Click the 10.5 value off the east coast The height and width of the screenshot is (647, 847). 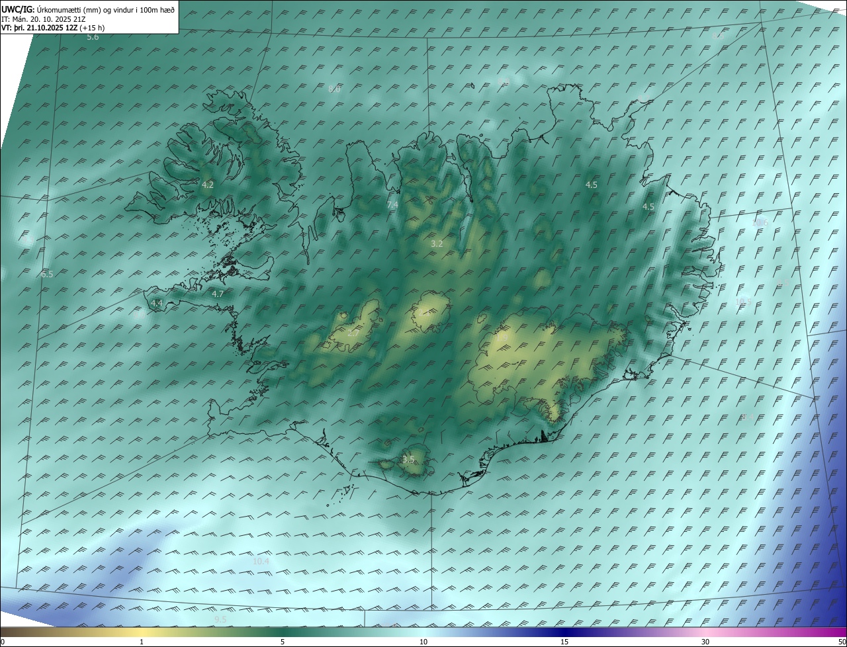[x=744, y=302]
